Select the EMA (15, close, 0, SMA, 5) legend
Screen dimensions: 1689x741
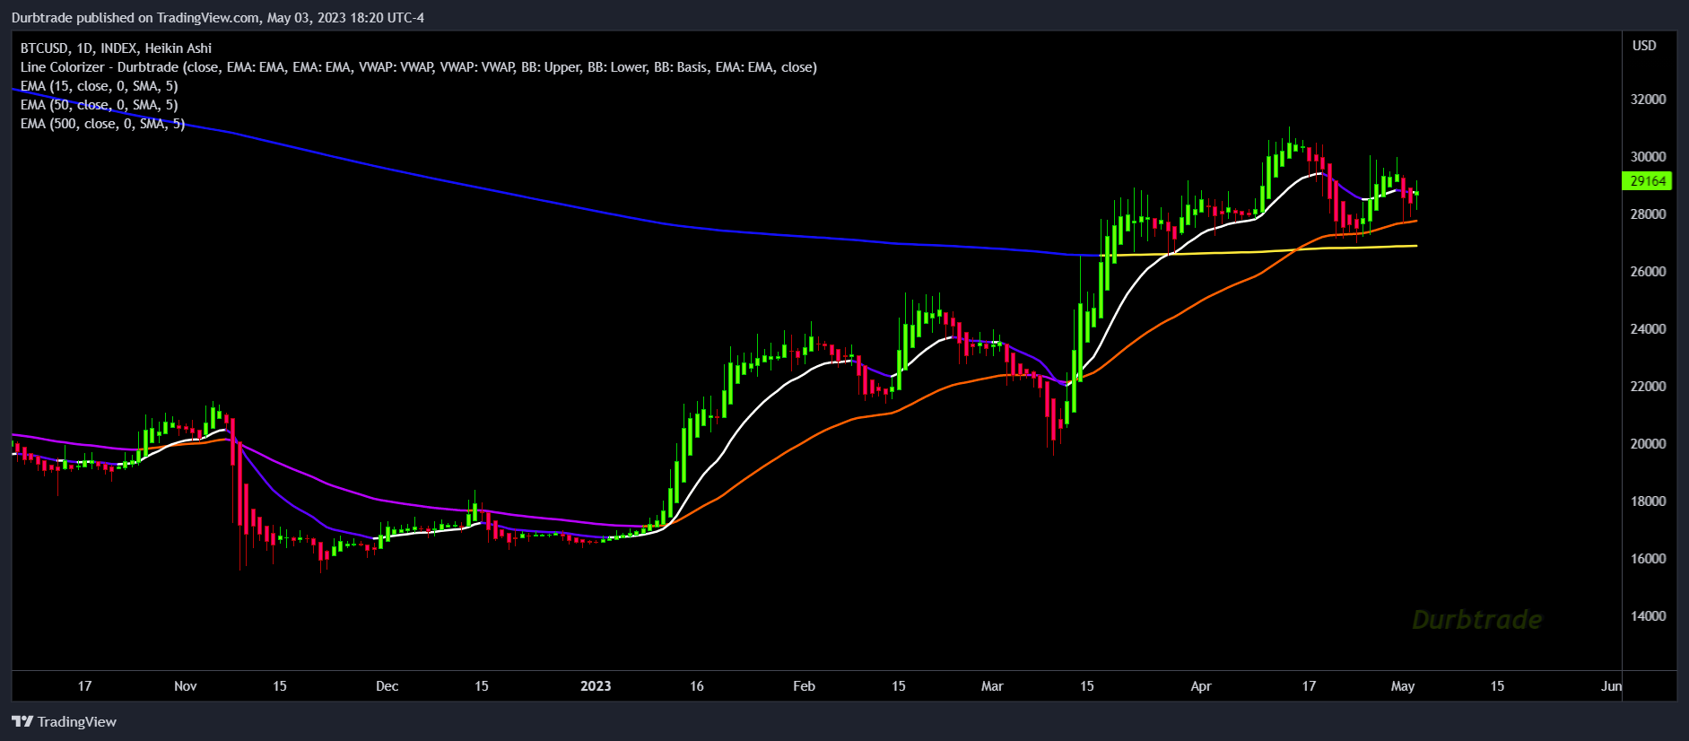99,85
